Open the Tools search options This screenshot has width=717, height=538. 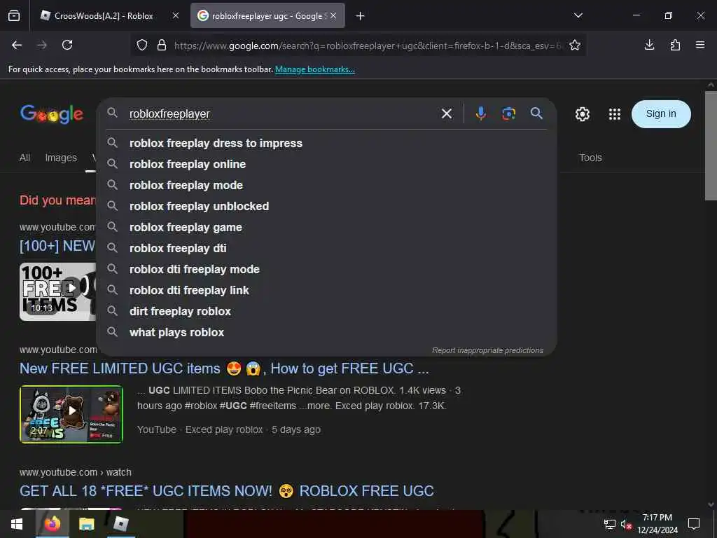pos(590,158)
